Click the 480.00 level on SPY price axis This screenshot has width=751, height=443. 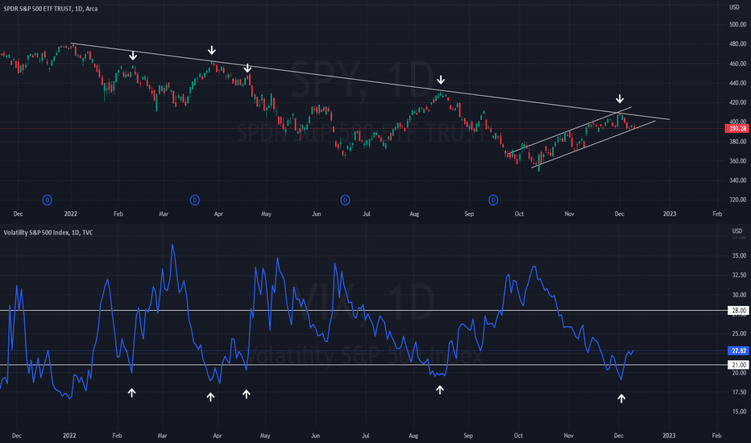point(737,44)
